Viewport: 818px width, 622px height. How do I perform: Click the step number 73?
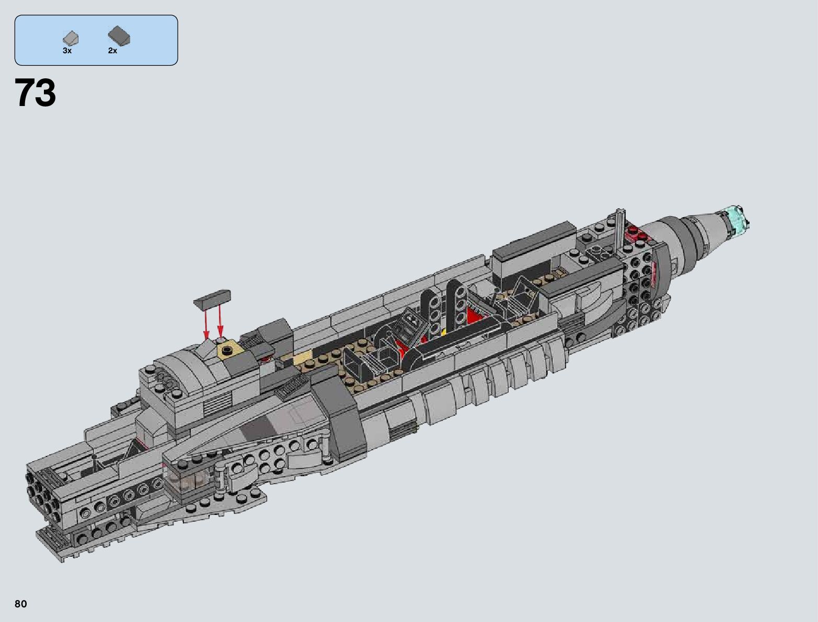pyautogui.click(x=36, y=94)
